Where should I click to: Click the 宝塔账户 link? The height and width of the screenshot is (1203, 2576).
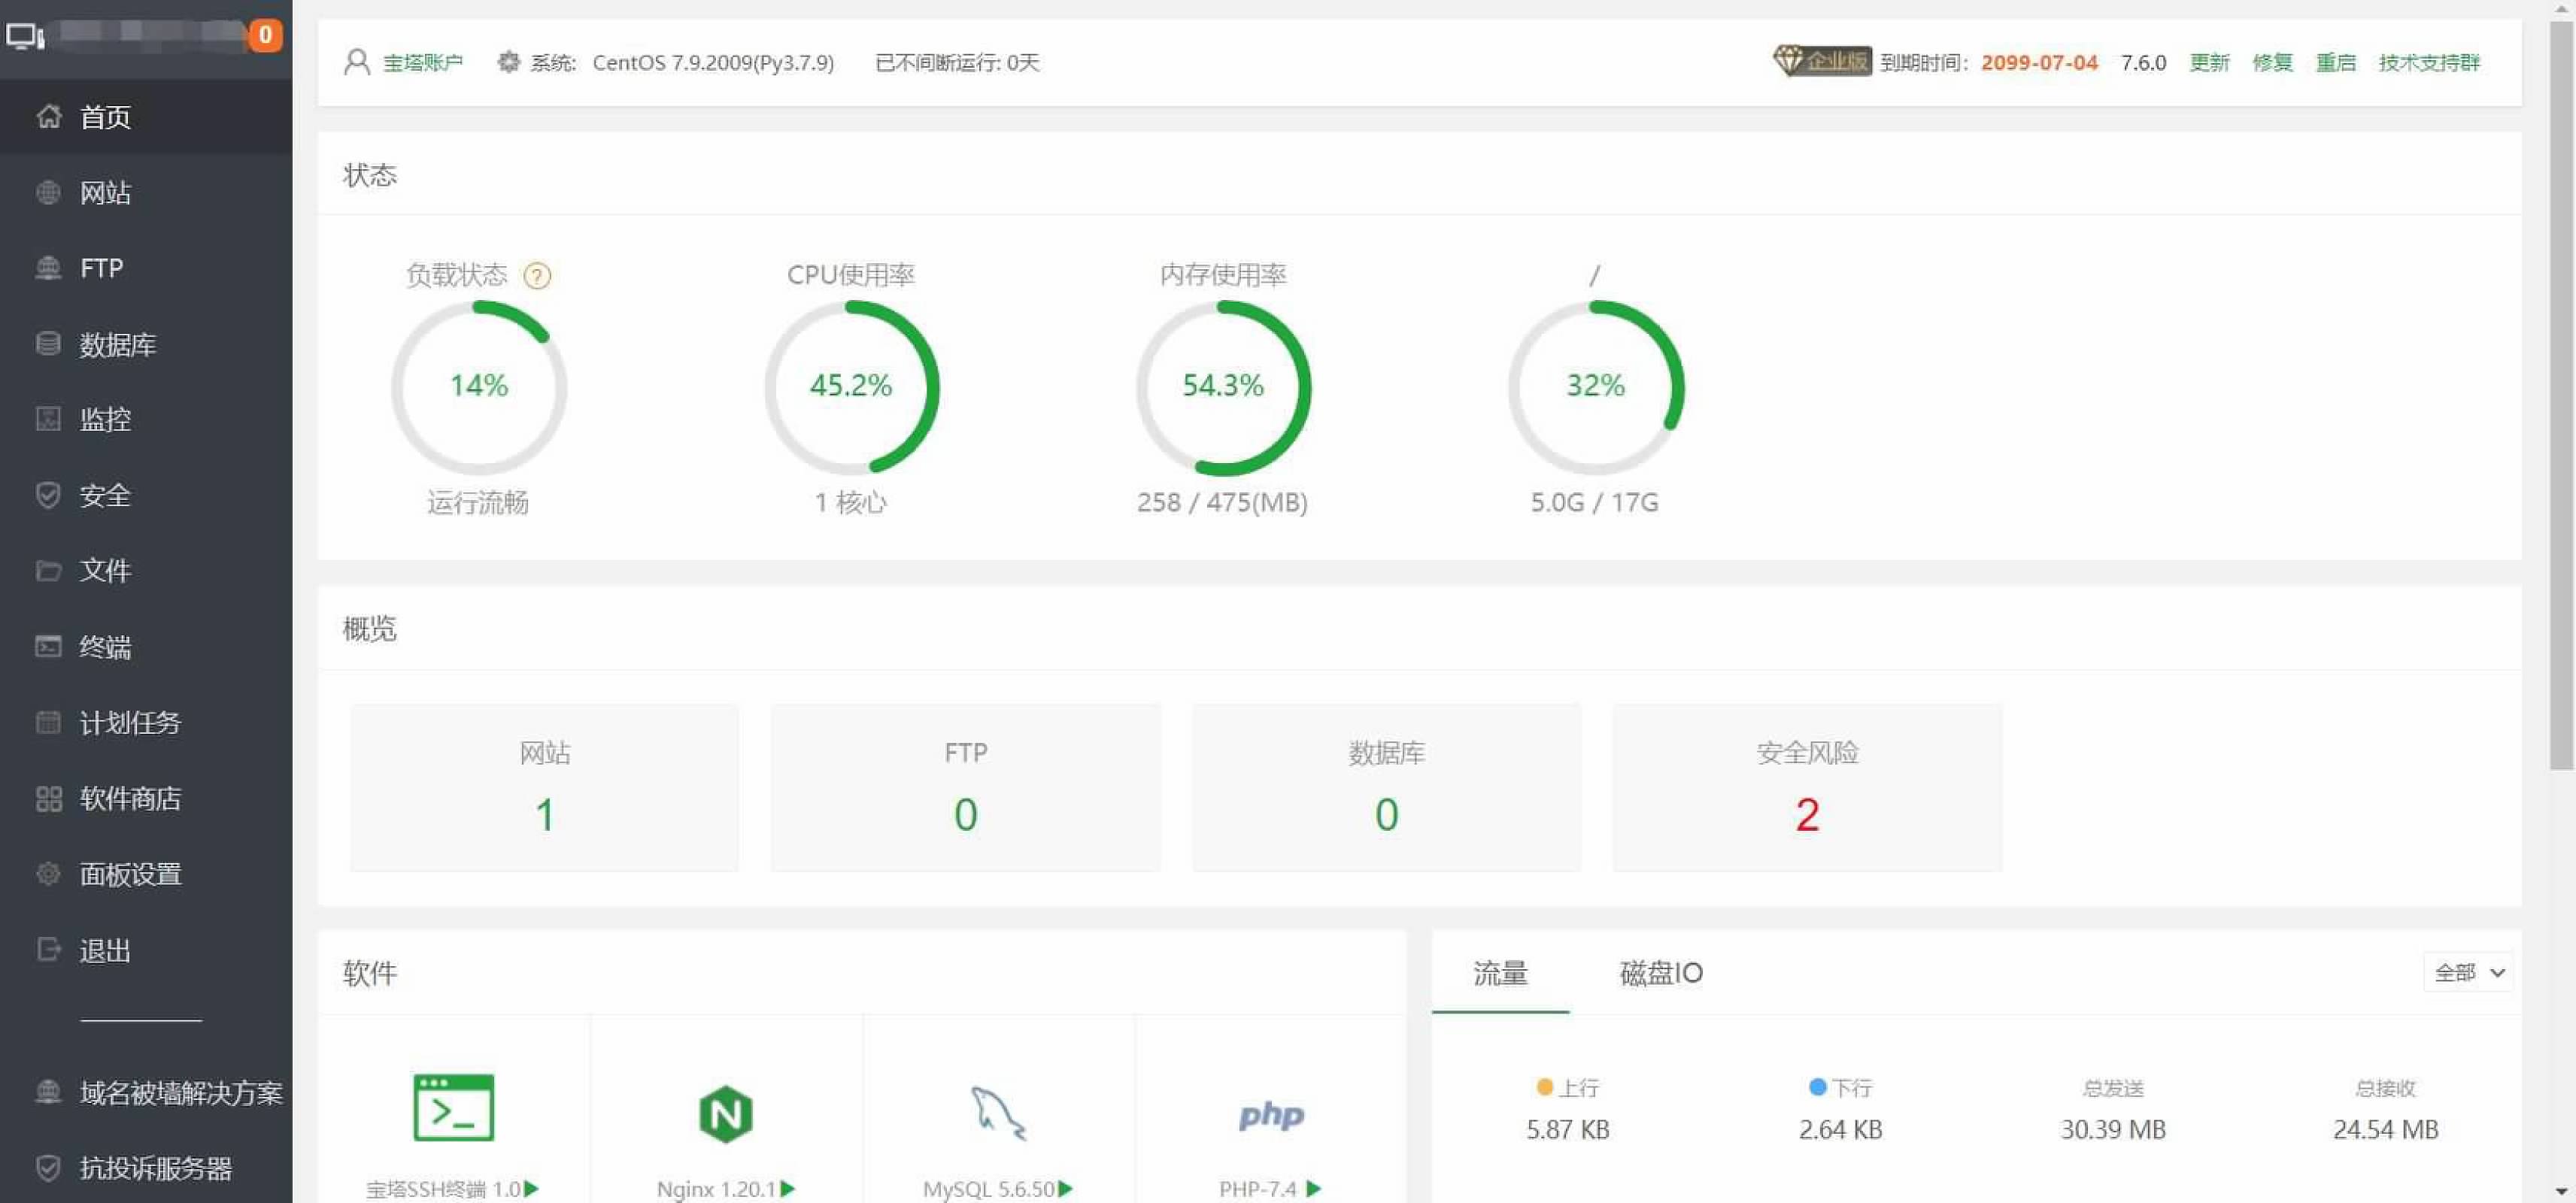pos(422,62)
